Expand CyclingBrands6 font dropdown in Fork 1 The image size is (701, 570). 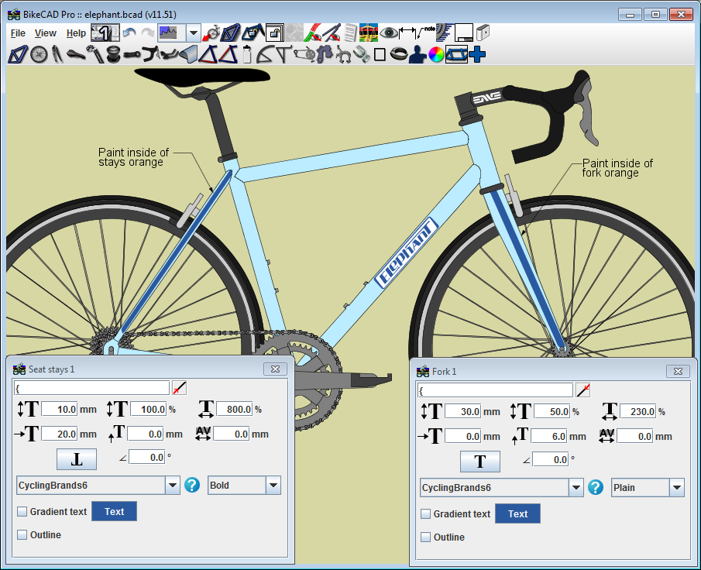point(576,487)
